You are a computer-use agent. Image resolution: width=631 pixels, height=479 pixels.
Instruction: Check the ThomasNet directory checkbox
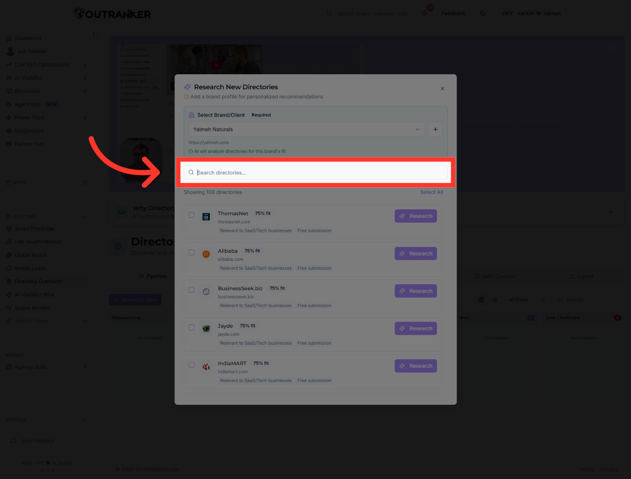191,215
